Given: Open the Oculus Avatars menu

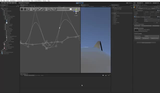Looking at the screenshot, I should 26,1.
